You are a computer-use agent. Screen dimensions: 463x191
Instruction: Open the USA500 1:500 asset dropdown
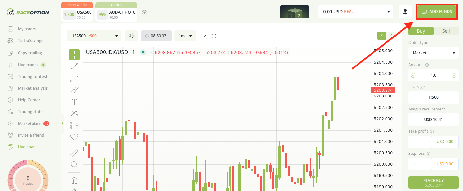coord(94,36)
